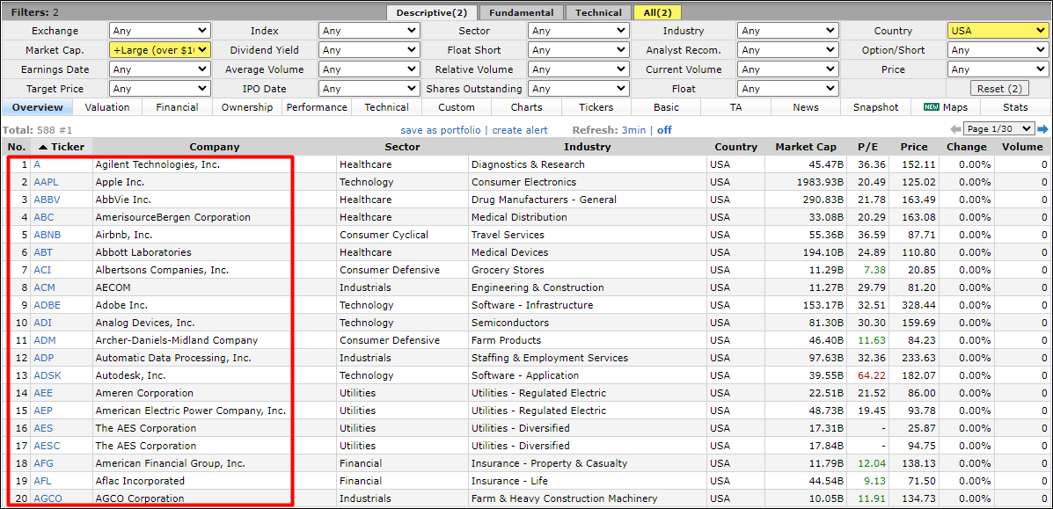
Task: Open the Valuation view tab
Action: pos(107,107)
